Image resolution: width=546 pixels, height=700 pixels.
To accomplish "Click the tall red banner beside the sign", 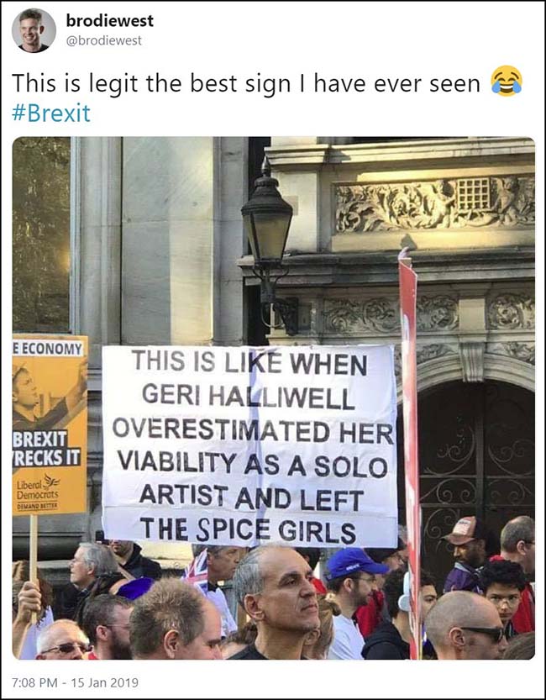I will click(x=409, y=451).
